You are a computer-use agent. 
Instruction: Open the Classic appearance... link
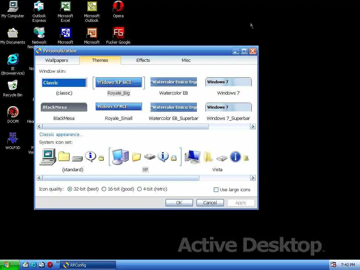pos(61,135)
